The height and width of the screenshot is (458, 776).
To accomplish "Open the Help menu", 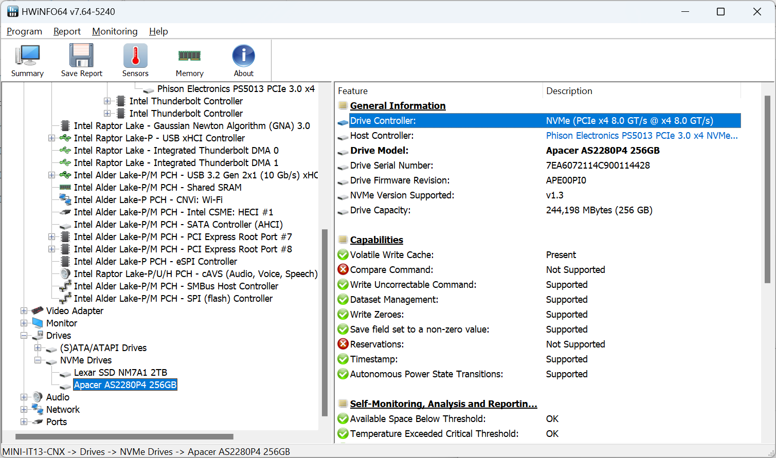I will click(158, 31).
